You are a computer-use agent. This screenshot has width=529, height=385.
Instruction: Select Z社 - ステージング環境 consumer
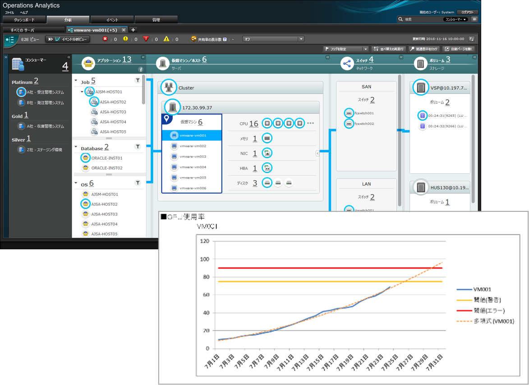[40, 150]
